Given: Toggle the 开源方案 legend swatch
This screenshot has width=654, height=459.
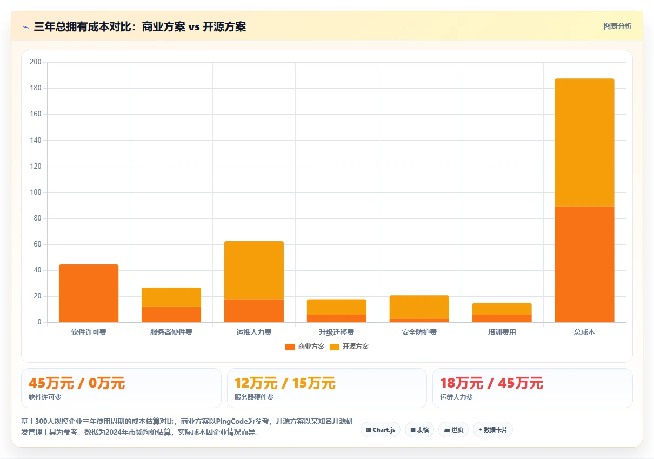Looking at the screenshot, I should pos(334,347).
